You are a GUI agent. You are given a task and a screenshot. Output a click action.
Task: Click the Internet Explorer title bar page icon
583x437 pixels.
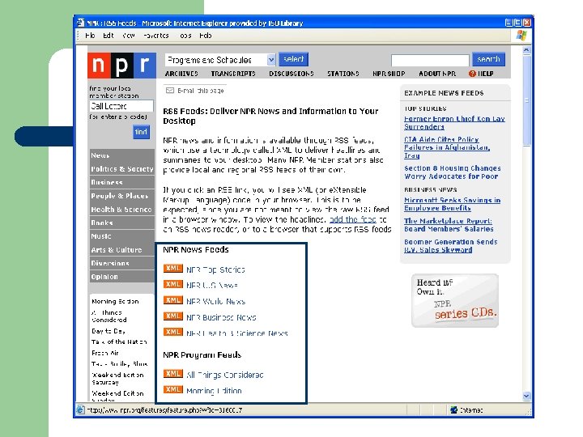tap(80, 23)
